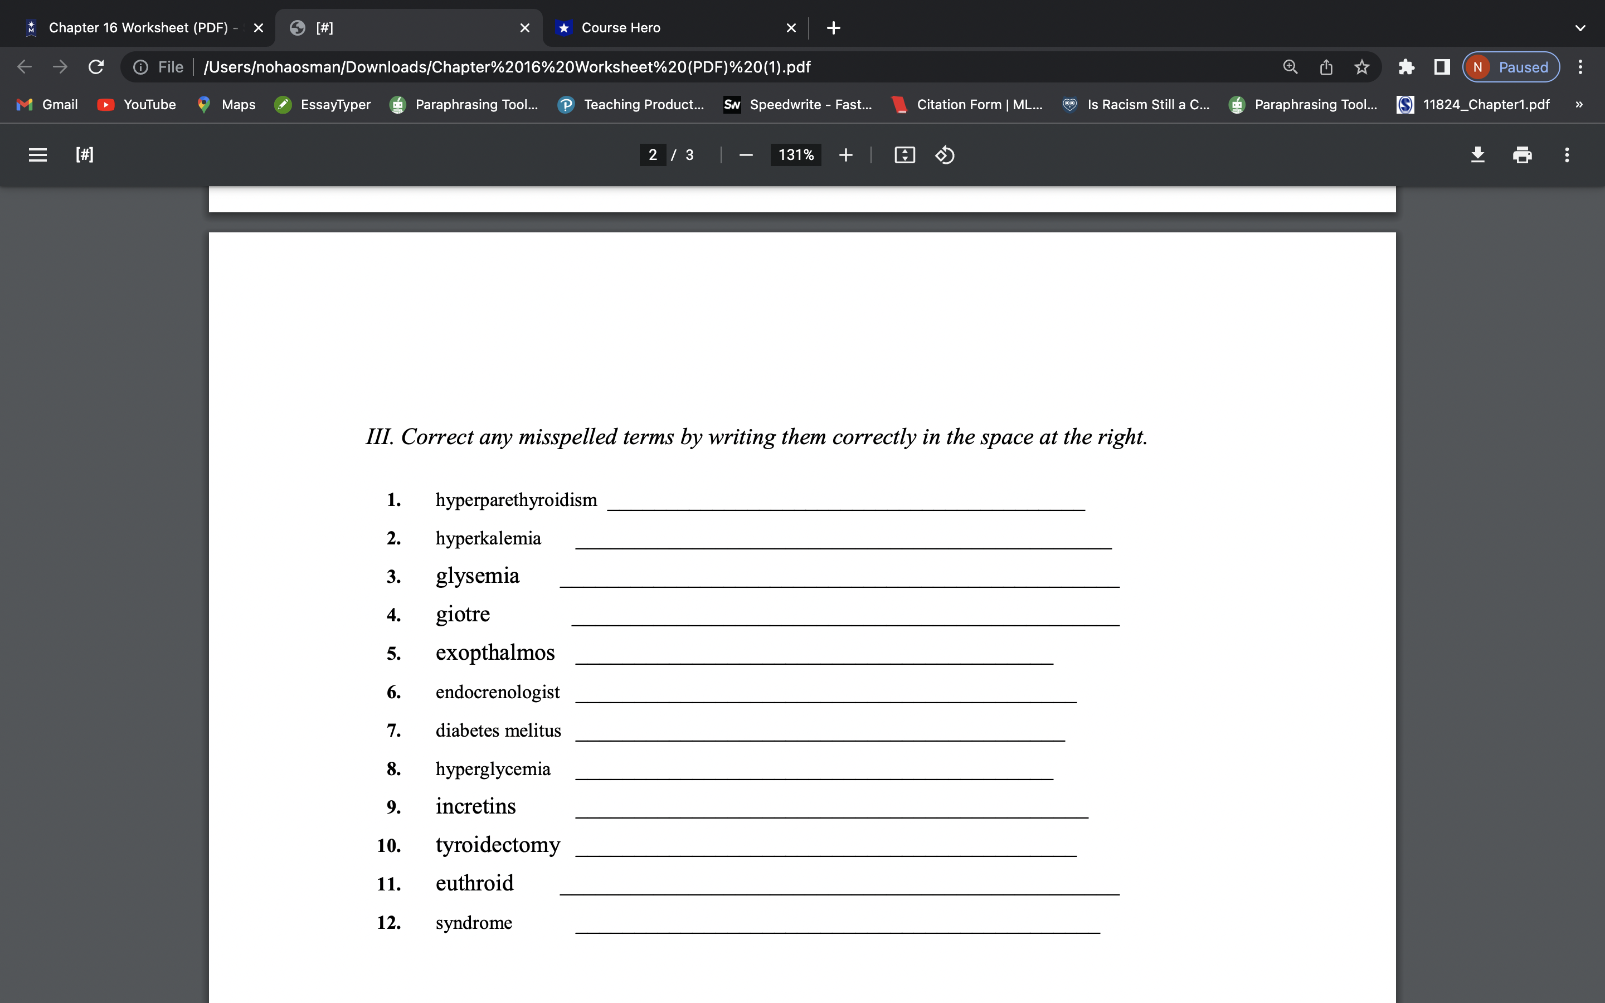Open Chrome extensions puzzle icon

click(1407, 66)
